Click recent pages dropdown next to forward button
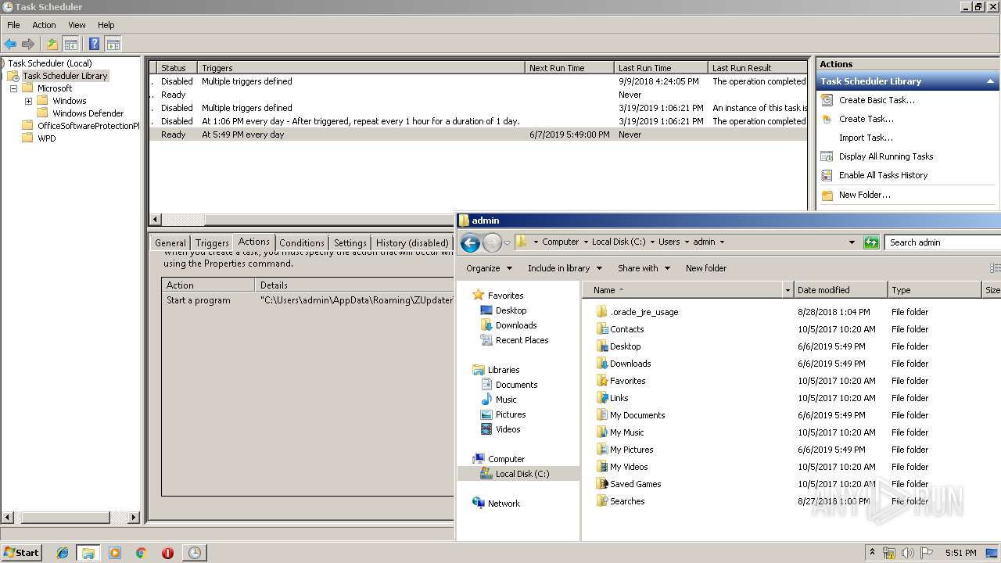 point(507,242)
